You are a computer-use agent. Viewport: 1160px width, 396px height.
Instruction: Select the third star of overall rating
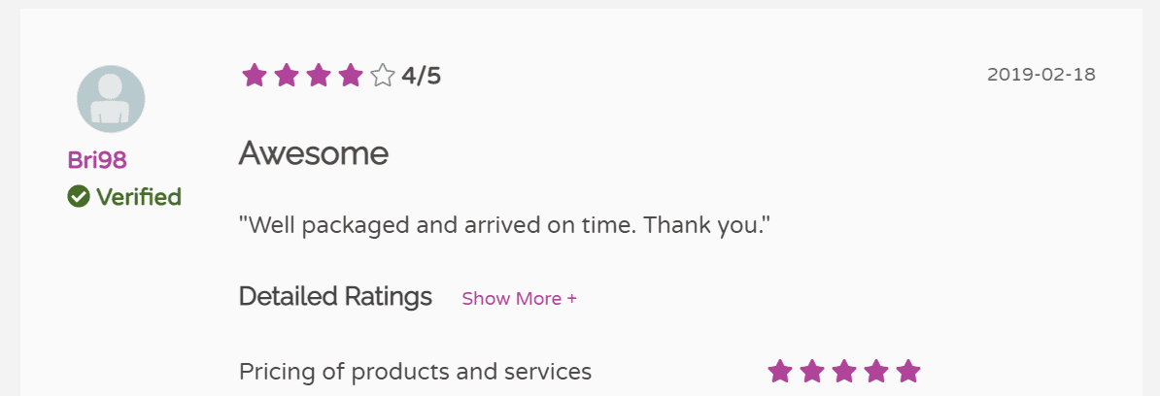[318, 76]
